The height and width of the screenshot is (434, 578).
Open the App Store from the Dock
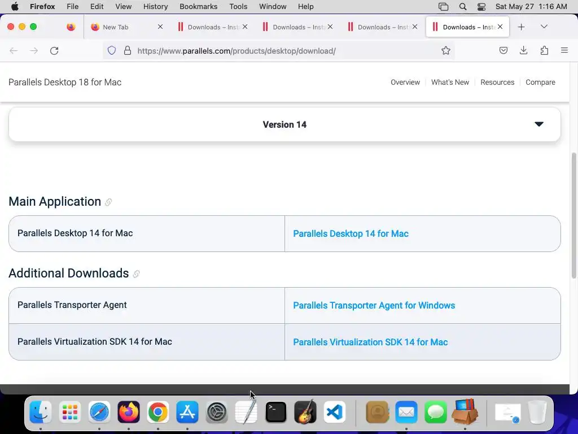(x=187, y=412)
